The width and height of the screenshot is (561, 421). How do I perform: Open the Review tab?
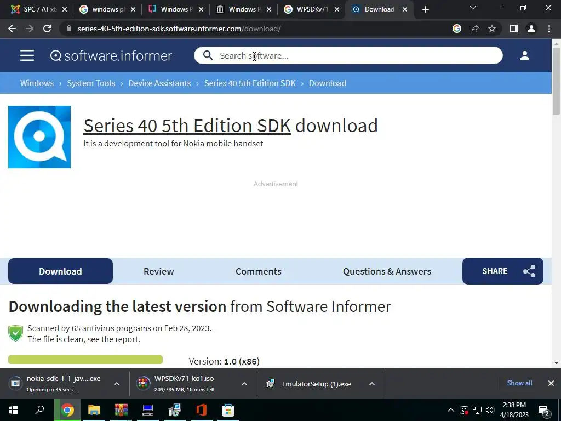[x=158, y=271]
